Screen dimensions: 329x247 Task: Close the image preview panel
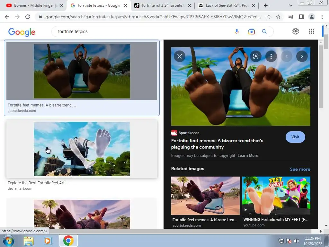point(180,56)
